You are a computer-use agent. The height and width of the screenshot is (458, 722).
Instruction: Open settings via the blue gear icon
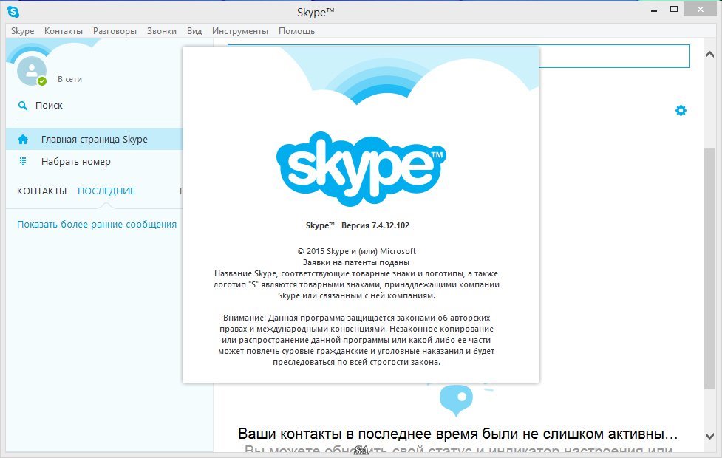click(681, 111)
